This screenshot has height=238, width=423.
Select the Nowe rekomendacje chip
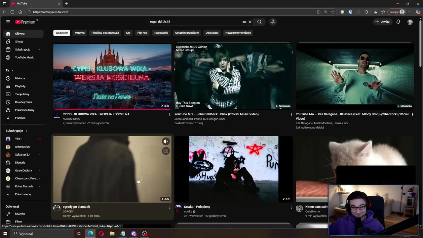coord(238,33)
